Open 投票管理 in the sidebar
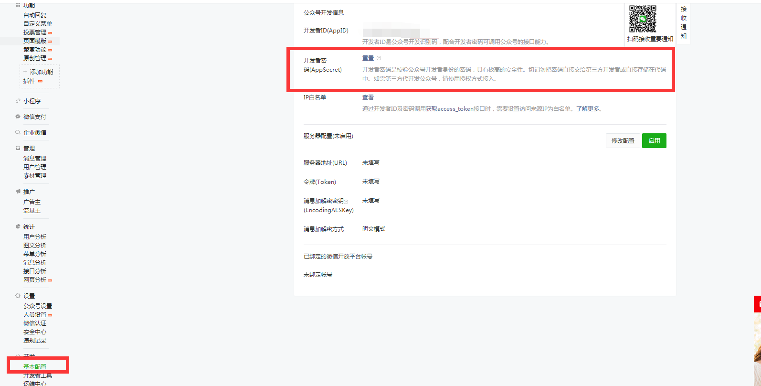The height and width of the screenshot is (386, 761). (x=35, y=32)
